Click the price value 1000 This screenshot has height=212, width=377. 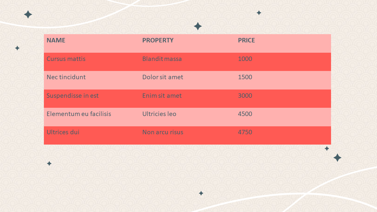pyautogui.click(x=245, y=59)
